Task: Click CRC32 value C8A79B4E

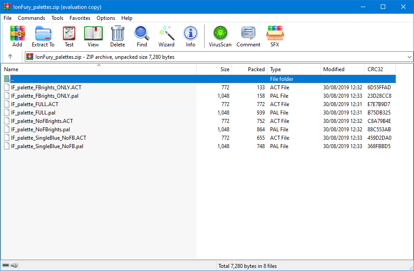Action: pos(379,121)
